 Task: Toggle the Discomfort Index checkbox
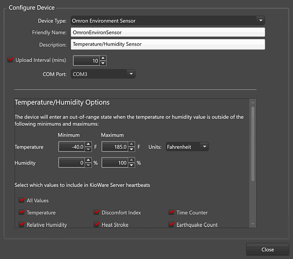pos(97,212)
